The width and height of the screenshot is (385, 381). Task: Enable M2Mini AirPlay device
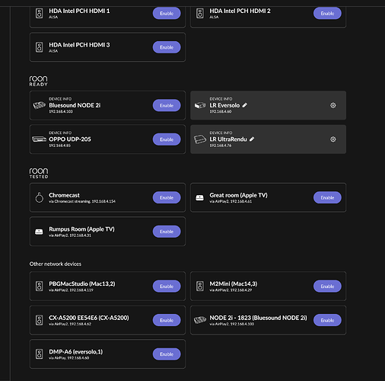pos(327,287)
